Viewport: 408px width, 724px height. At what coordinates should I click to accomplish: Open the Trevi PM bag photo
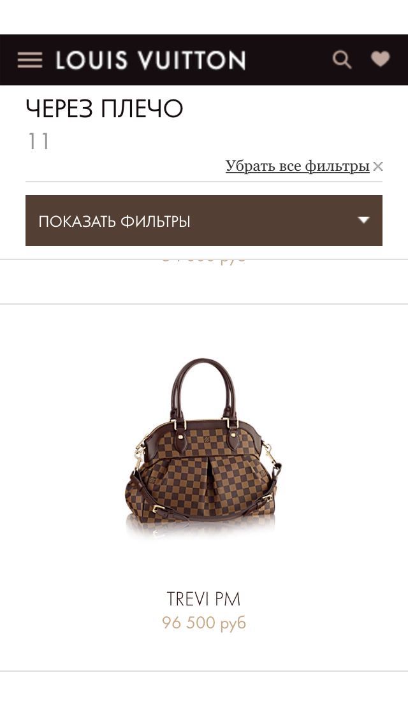click(x=204, y=449)
